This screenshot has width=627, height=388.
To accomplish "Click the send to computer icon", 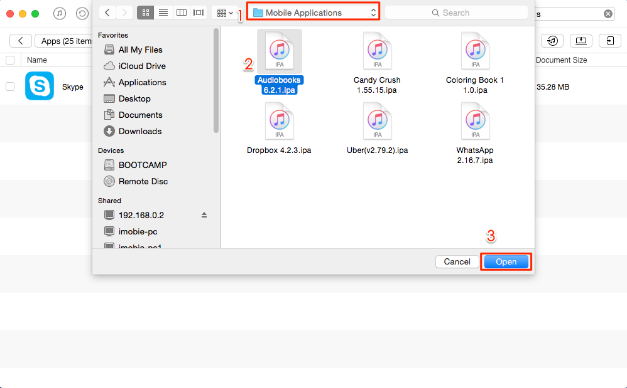I will 581,41.
